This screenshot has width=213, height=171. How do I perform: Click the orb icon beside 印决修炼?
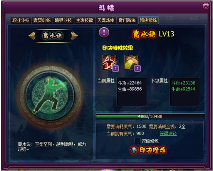click(134, 150)
